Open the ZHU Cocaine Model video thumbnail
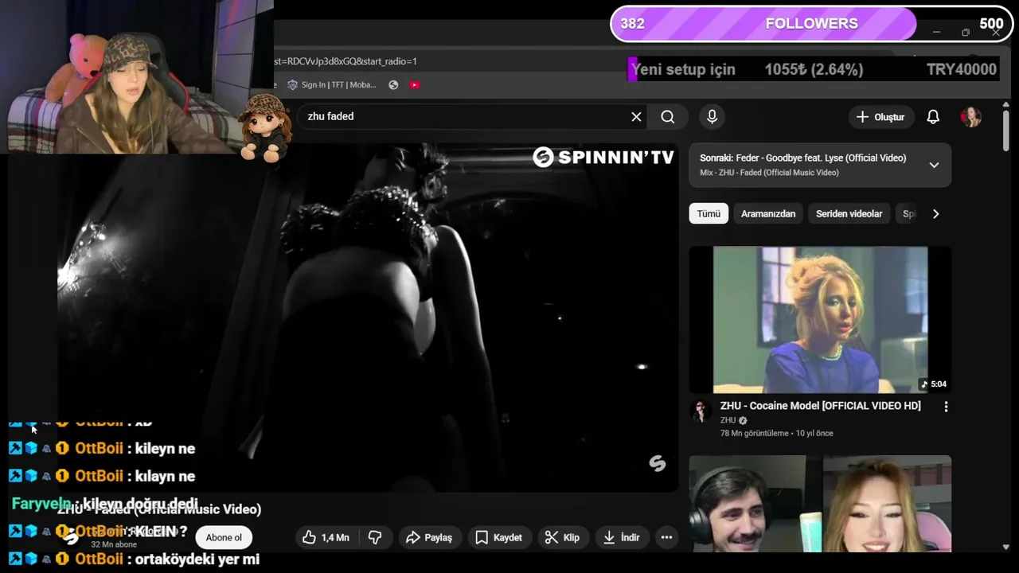 [x=820, y=320]
